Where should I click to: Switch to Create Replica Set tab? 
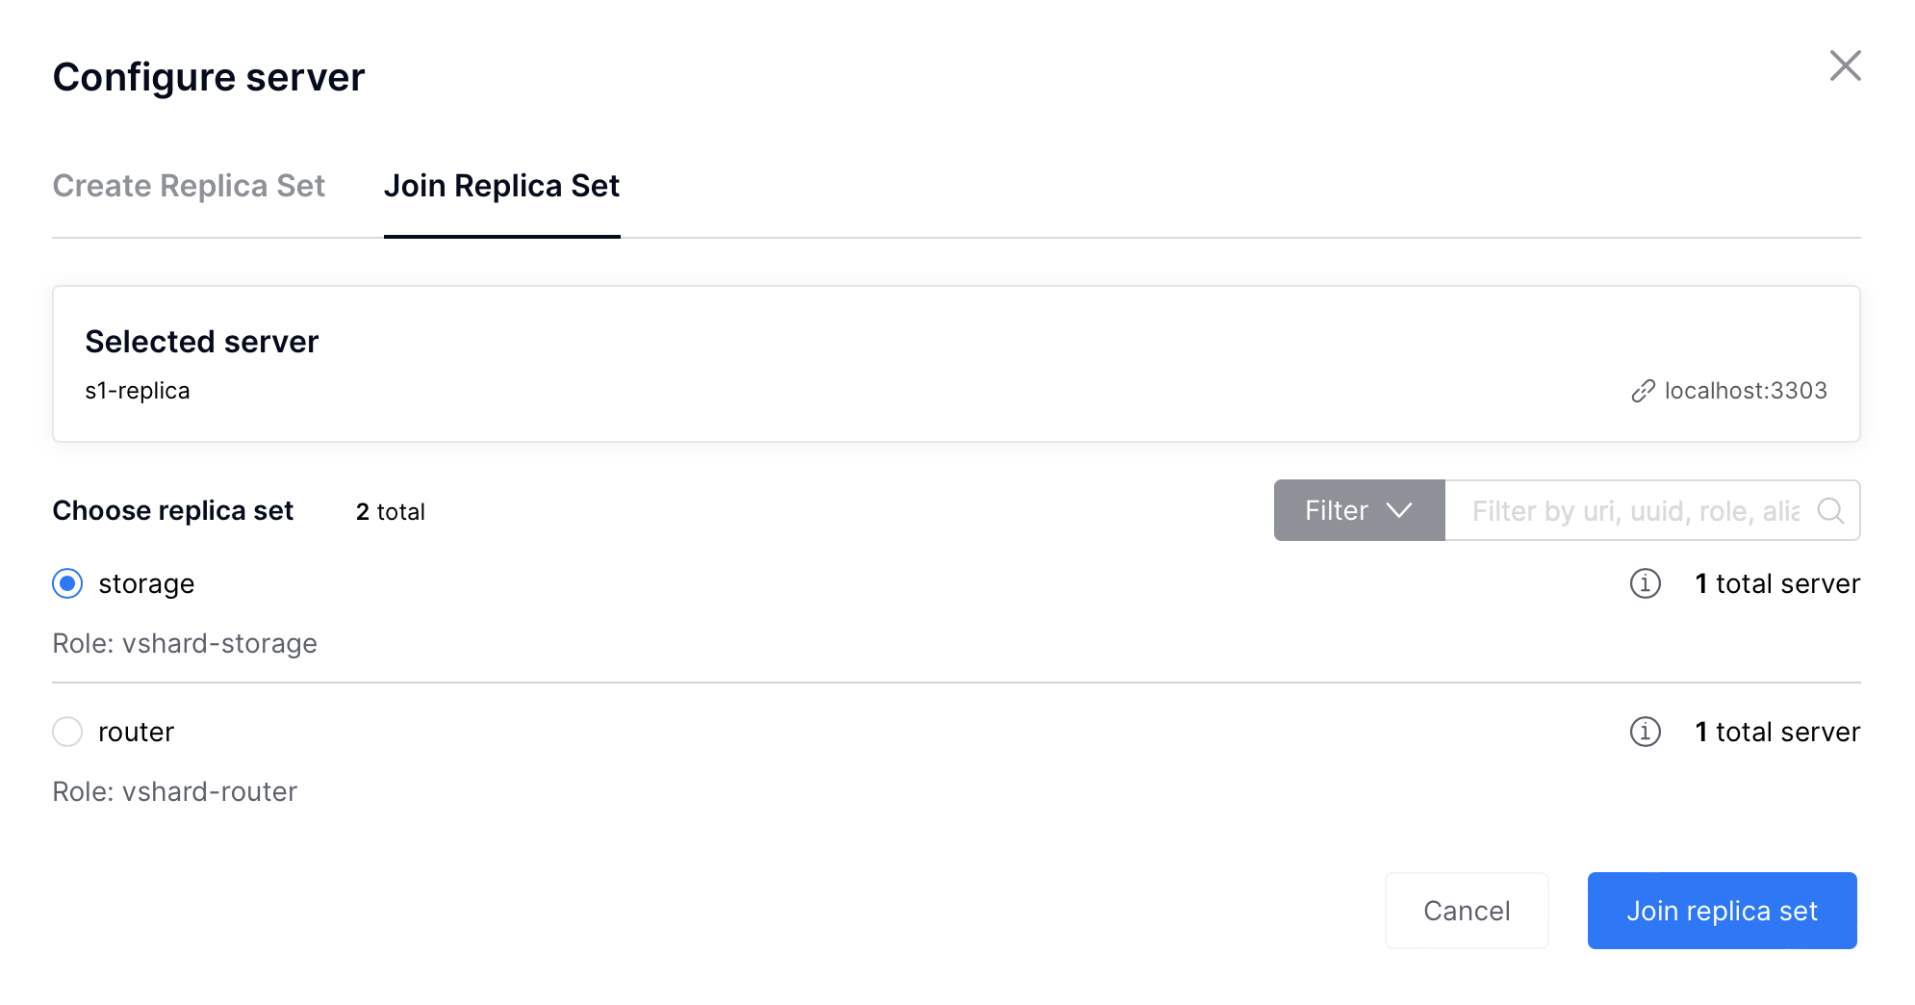point(189,186)
